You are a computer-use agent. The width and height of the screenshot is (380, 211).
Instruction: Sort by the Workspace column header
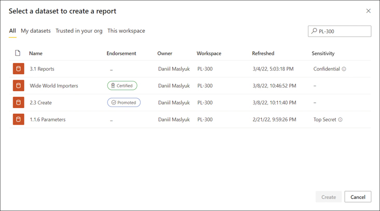click(x=209, y=54)
